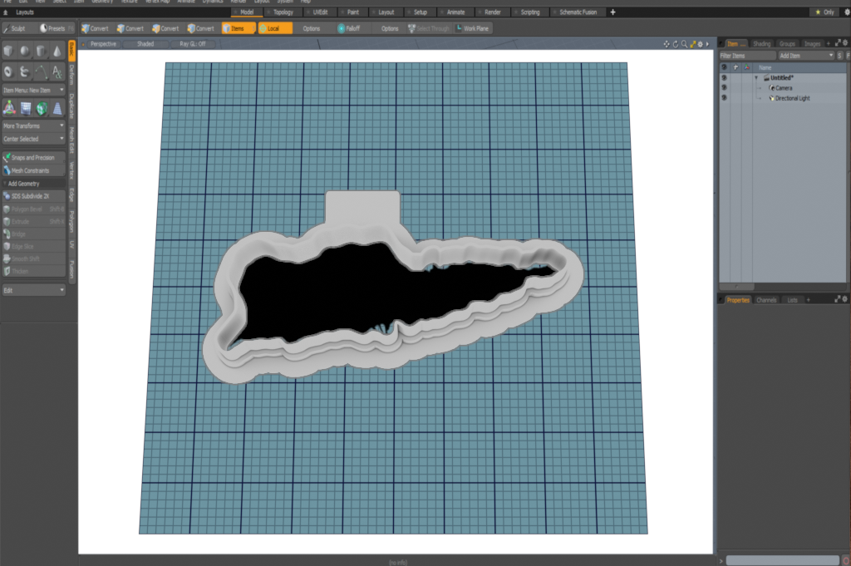This screenshot has height=566, width=851.
Task: Click the Work Plane button
Action: [472, 28]
